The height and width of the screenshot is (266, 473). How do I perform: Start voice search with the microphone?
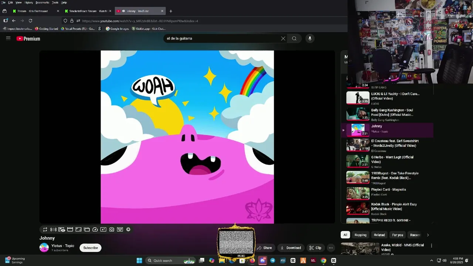coord(310,38)
